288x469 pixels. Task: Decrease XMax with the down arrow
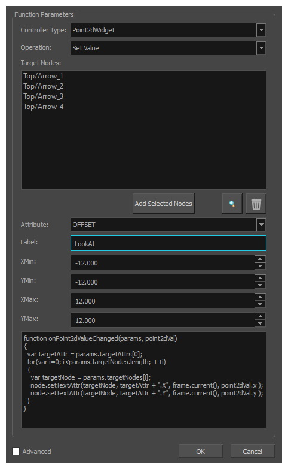tap(261, 304)
